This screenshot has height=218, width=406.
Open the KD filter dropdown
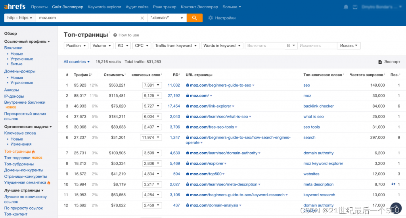pyautogui.click(x=123, y=45)
